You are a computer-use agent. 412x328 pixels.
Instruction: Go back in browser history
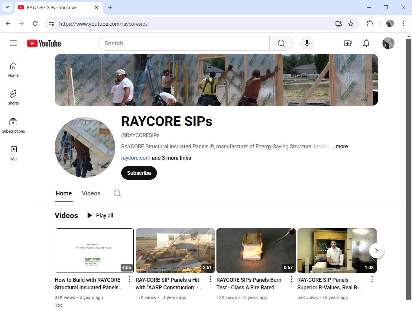click(x=8, y=24)
